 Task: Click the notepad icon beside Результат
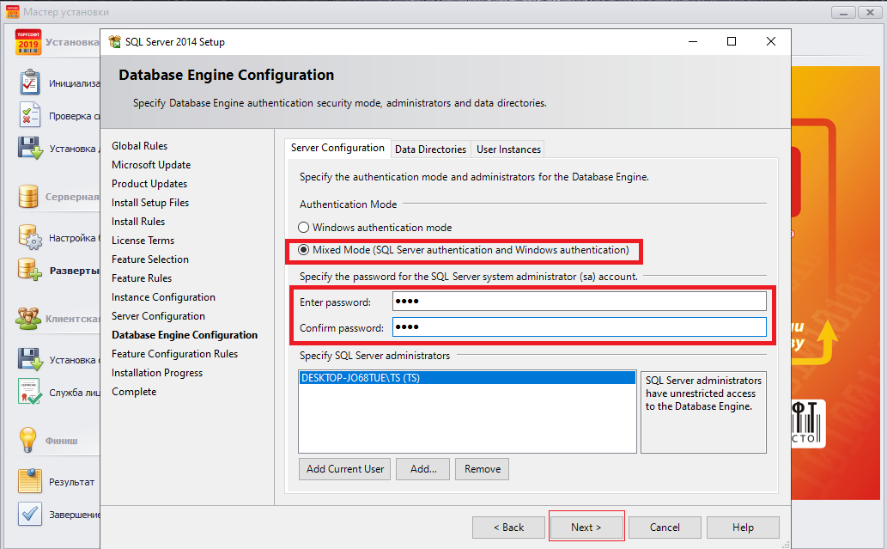(x=30, y=482)
